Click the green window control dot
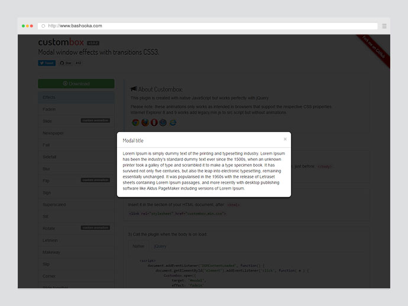This screenshot has width=408, height=306. pos(23,26)
